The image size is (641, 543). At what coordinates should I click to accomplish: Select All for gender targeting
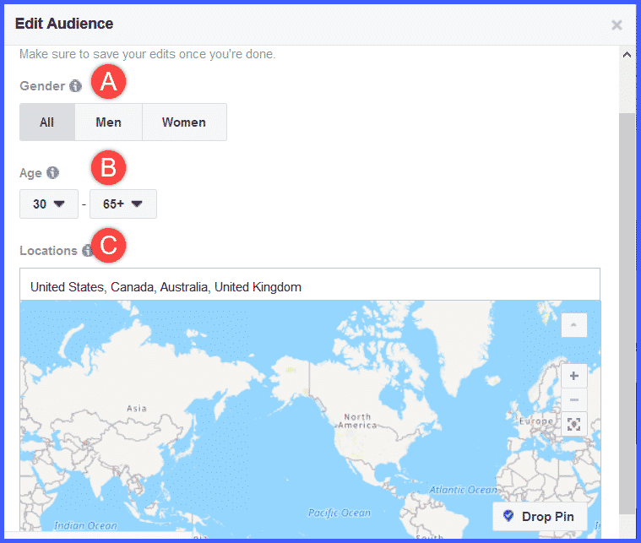(x=47, y=122)
